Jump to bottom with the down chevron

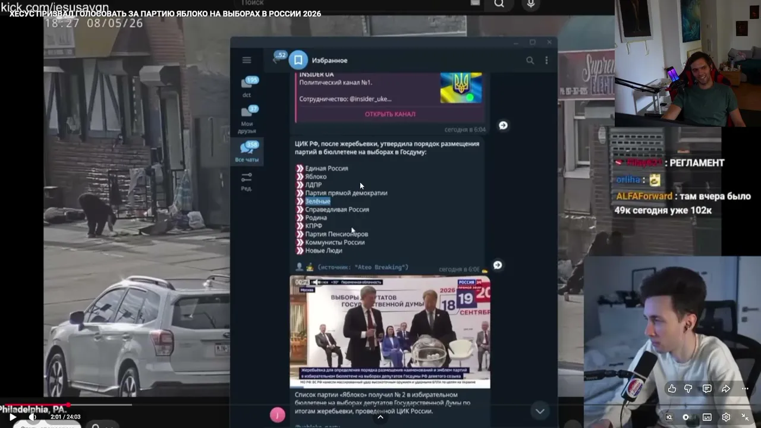point(540,411)
